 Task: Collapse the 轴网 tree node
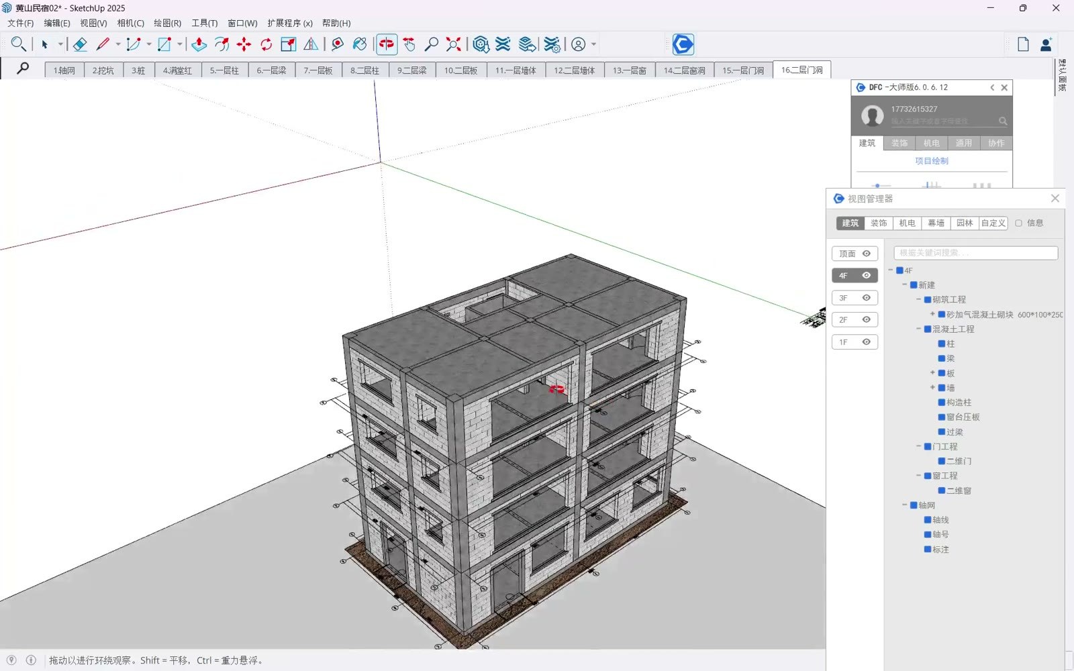(904, 505)
